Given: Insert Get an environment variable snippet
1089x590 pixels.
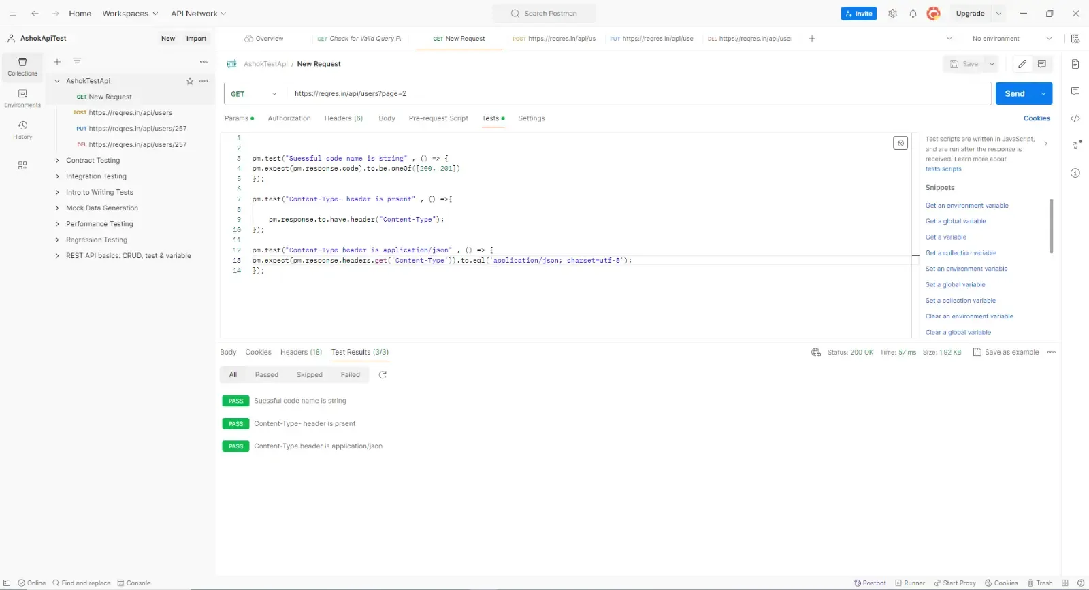Looking at the screenshot, I should click(966, 206).
